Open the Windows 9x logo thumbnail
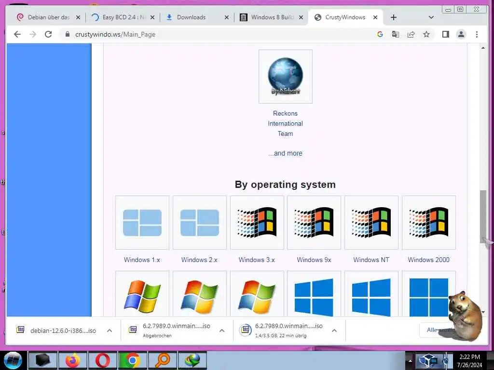 click(x=314, y=223)
